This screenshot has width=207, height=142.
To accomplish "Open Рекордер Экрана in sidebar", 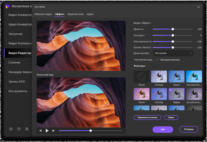I will pos(18,72).
